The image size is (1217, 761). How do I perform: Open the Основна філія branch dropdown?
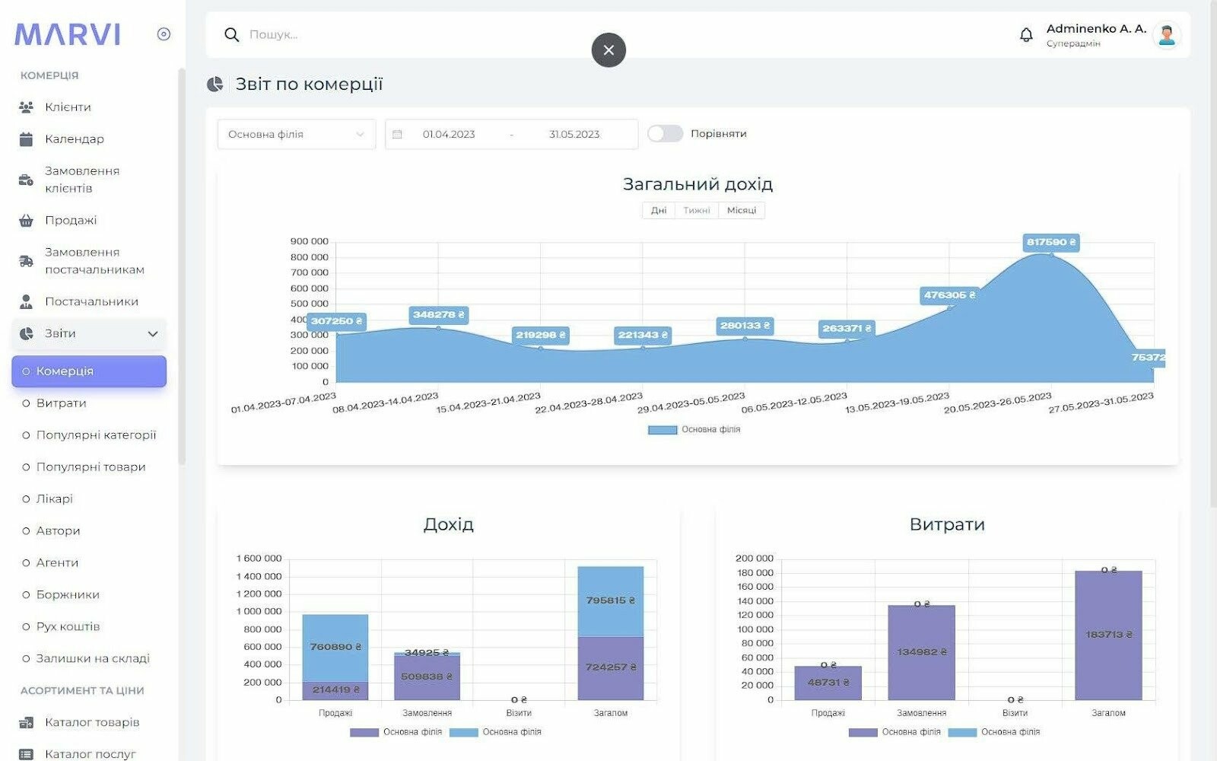tap(296, 135)
